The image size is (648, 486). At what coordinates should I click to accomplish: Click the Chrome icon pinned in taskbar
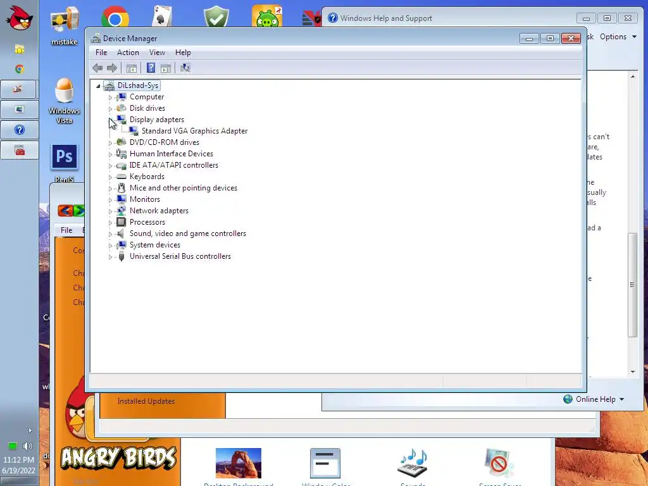(19, 69)
